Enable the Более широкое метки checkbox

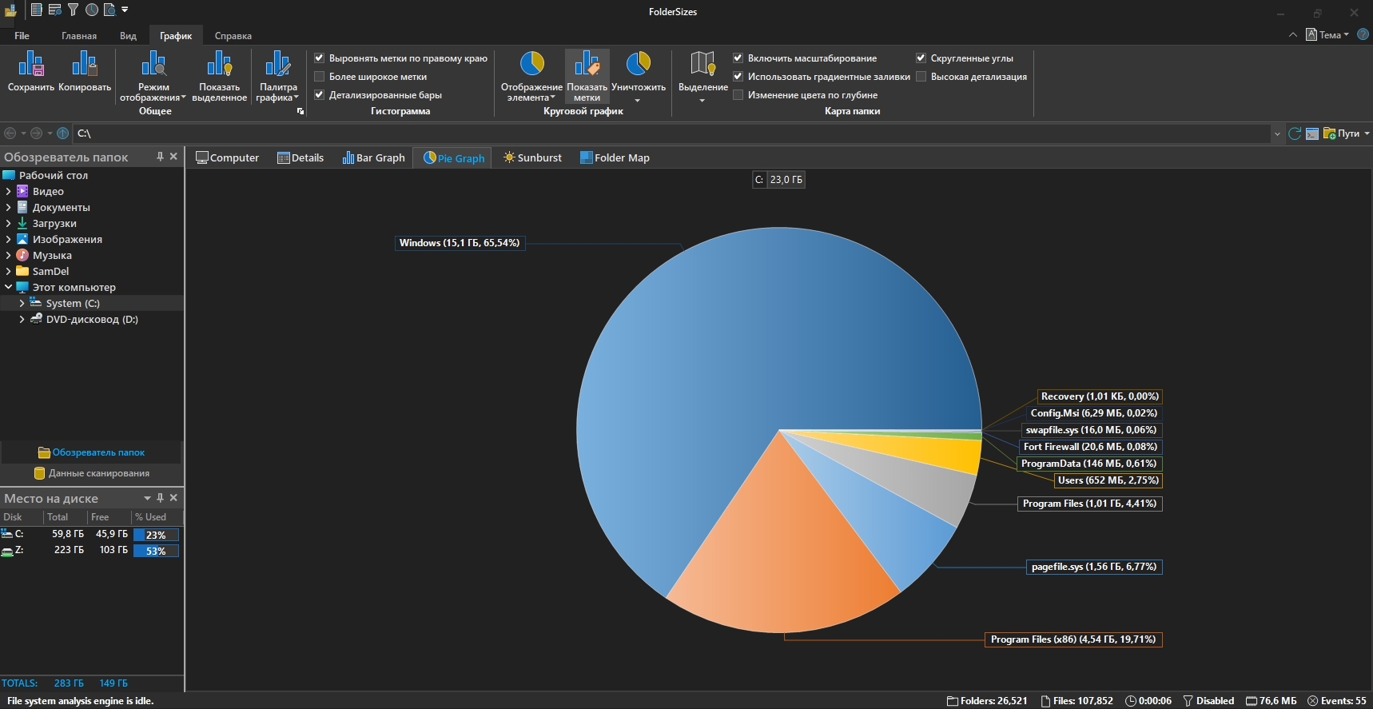pyautogui.click(x=320, y=77)
